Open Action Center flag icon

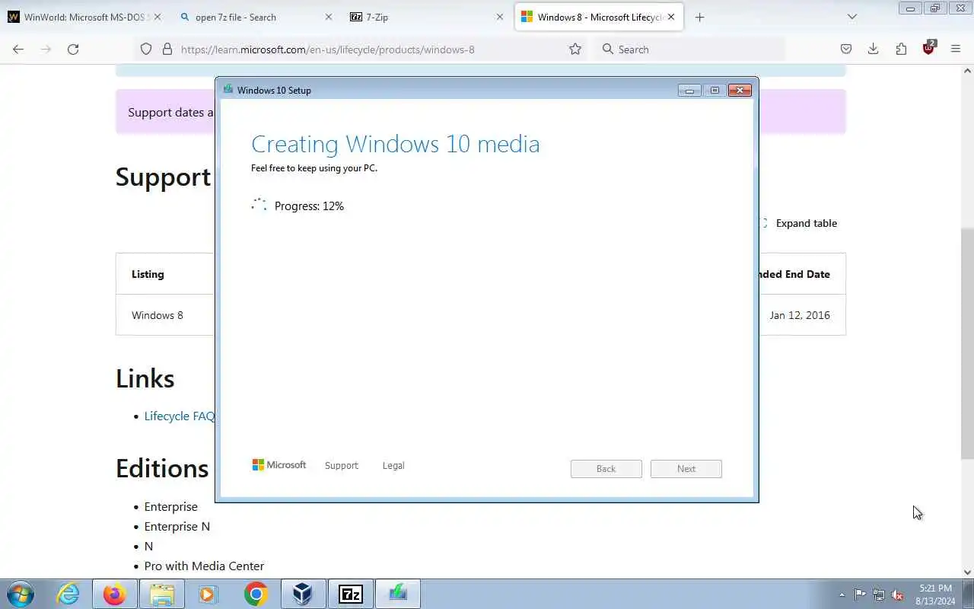click(x=860, y=595)
